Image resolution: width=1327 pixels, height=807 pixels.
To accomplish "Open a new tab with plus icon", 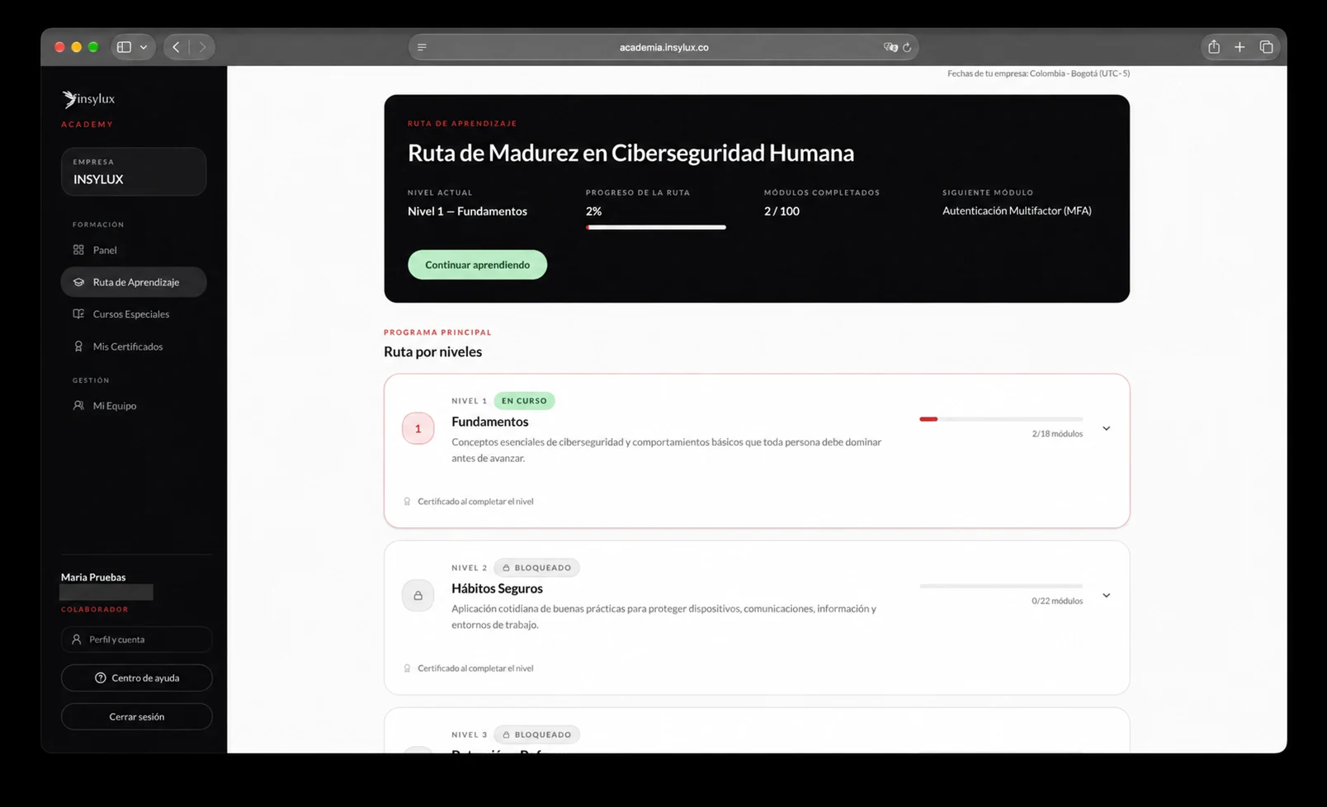I will (x=1239, y=47).
